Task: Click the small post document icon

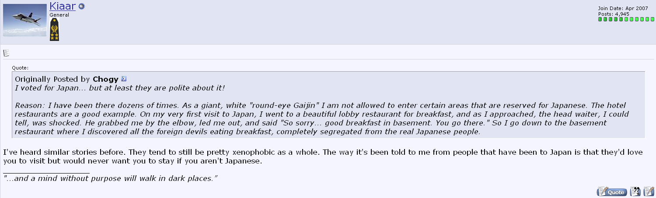Action: [6, 53]
